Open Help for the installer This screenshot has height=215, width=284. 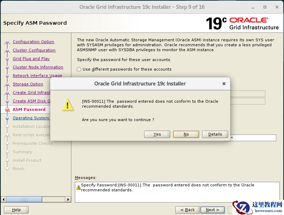(x=16, y=210)
